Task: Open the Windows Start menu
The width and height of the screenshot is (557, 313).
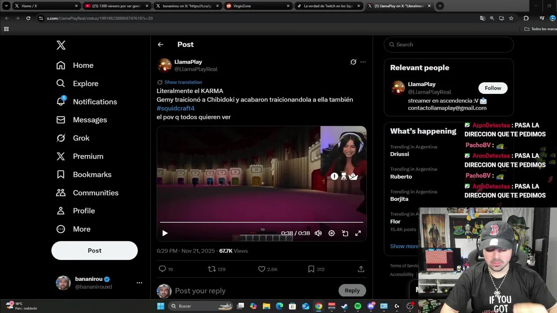Action: pyautogui.click(x=161, y=306)
